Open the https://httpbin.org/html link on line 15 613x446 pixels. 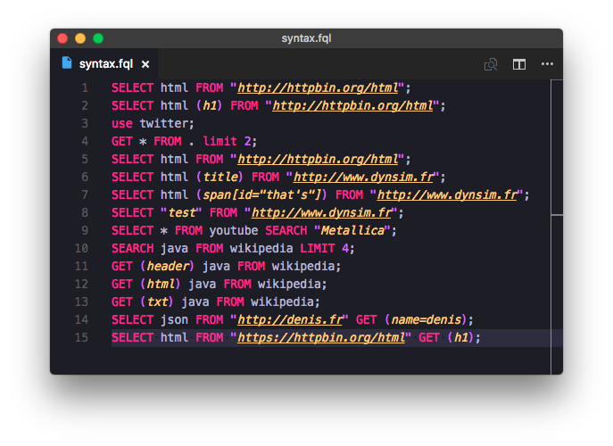tap(321, 338)
